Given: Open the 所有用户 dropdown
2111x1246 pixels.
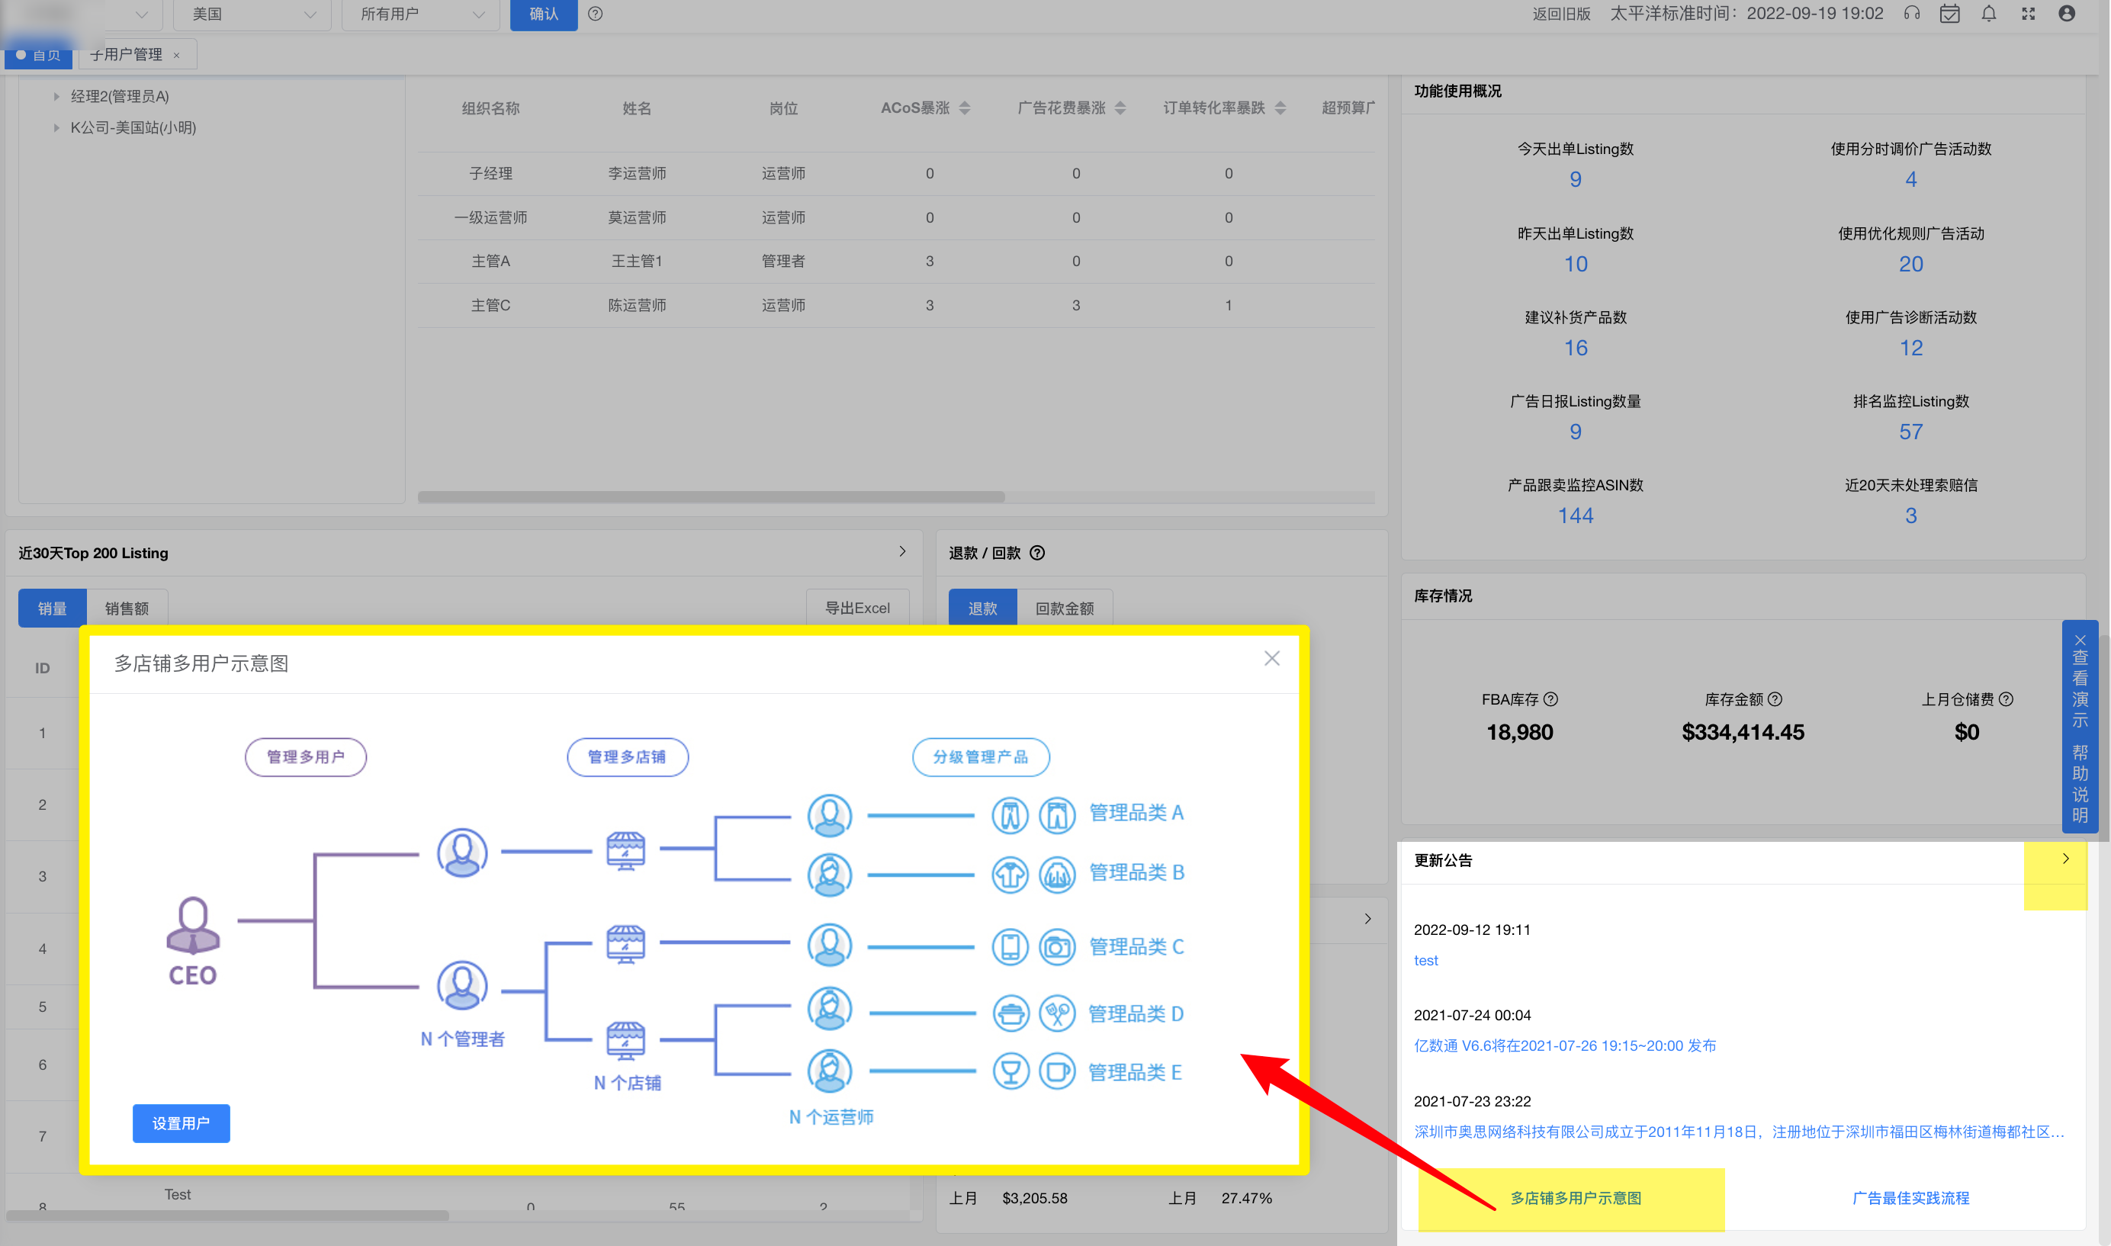Looking at the screenshot, I should point(421,14).
